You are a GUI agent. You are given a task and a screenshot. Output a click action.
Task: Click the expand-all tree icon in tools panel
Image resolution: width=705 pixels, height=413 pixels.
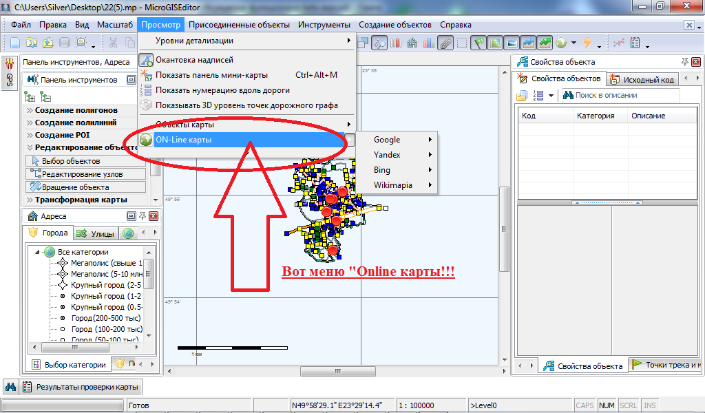pos(30,97)
